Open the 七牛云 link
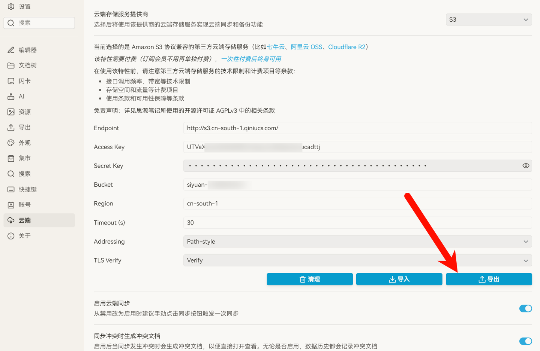The width and height of the screenshot is (540, 351). 276,47
